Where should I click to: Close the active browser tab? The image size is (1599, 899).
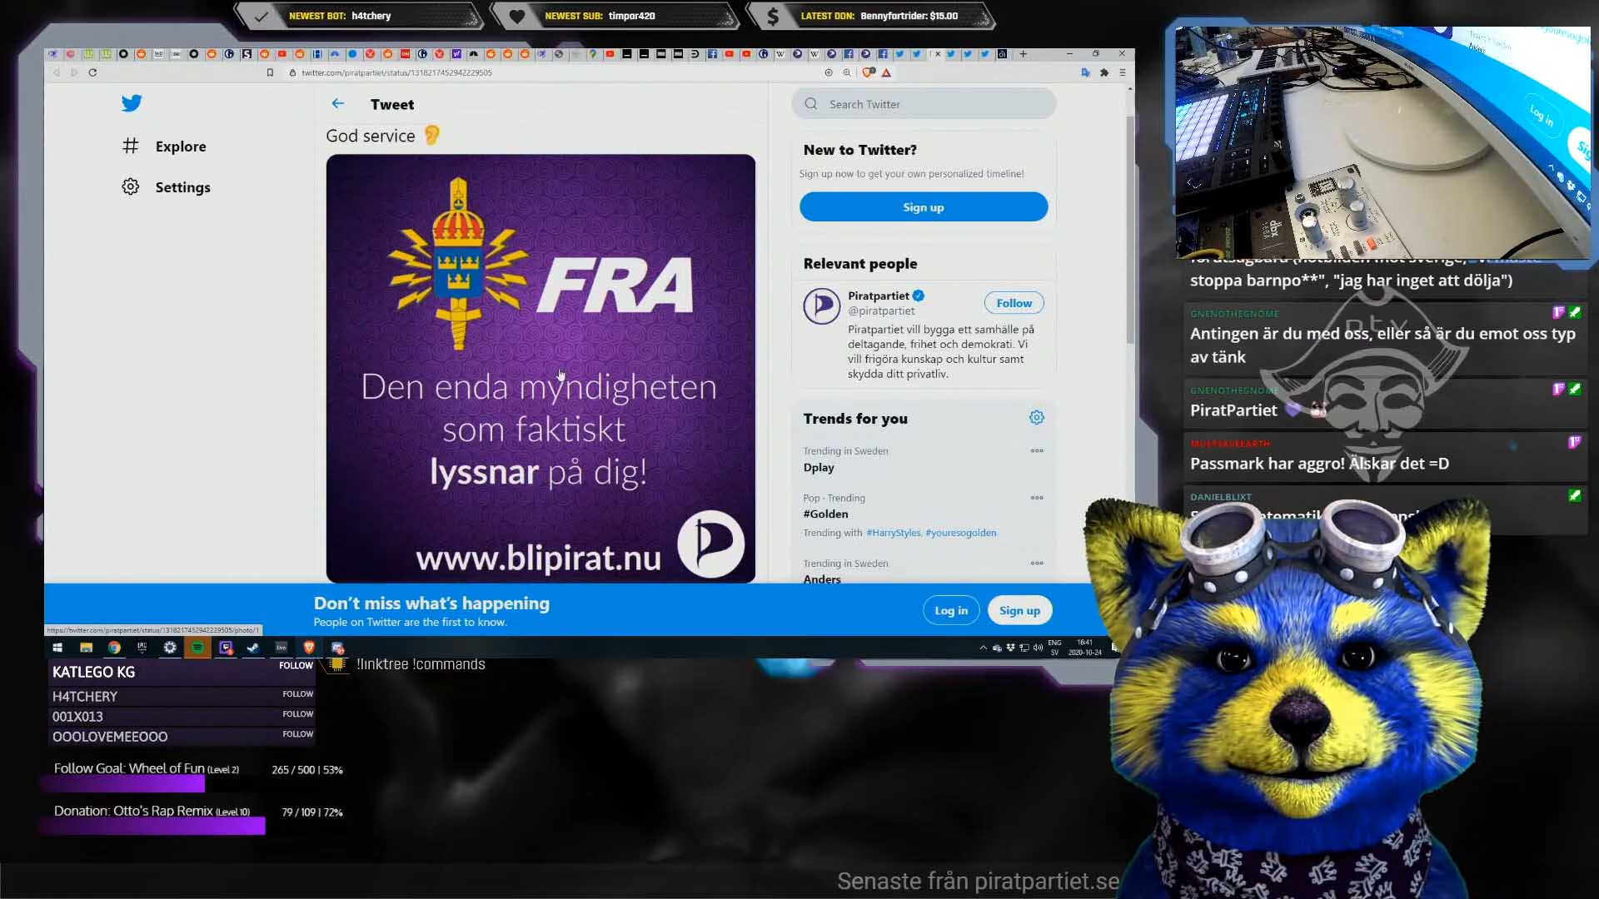tap(939, 54)
